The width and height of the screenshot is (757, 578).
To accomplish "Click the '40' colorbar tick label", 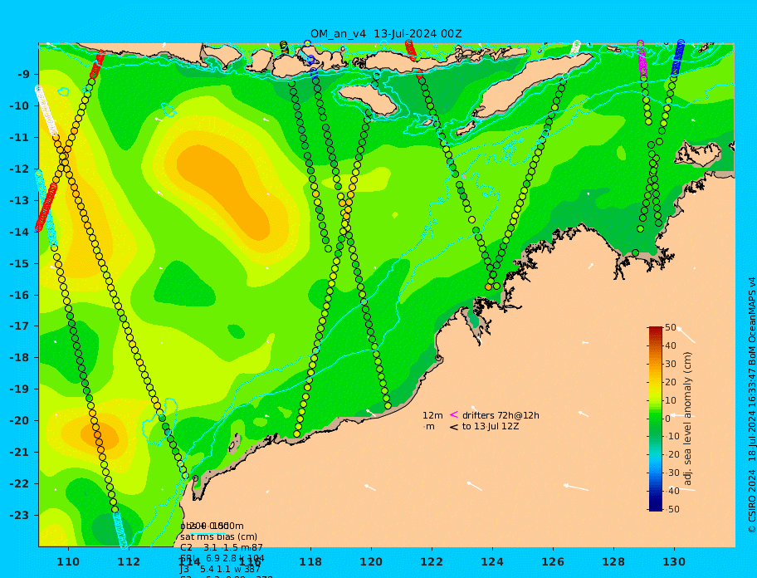I will 671,345.
